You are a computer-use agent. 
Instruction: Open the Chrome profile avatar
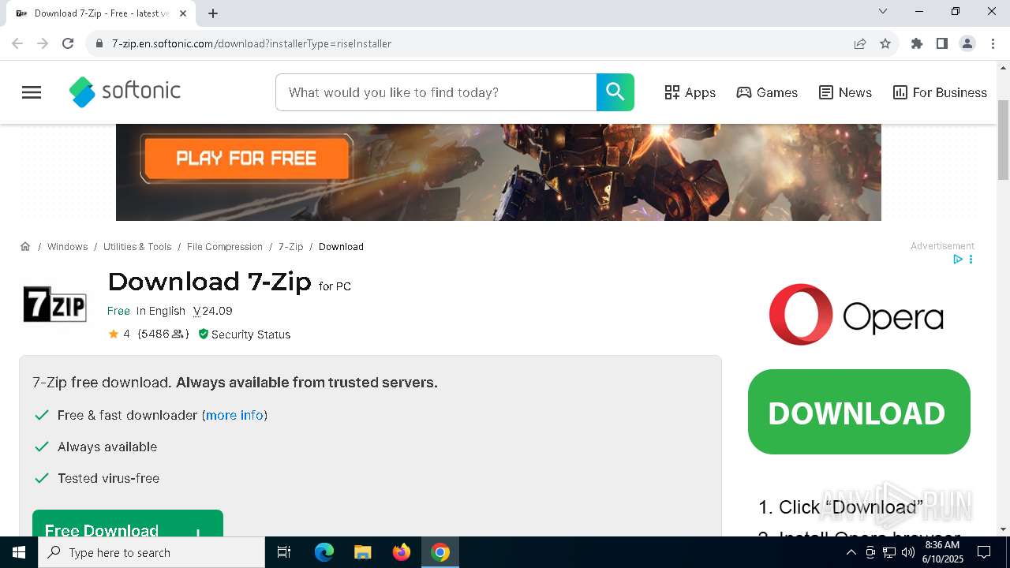(x=967, y=43)
